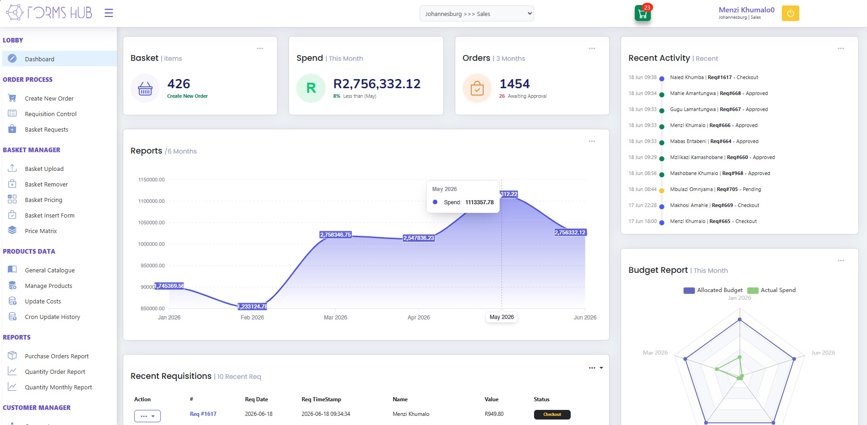
Task: Open General Catalogue
Action: [x=49, y=270]
